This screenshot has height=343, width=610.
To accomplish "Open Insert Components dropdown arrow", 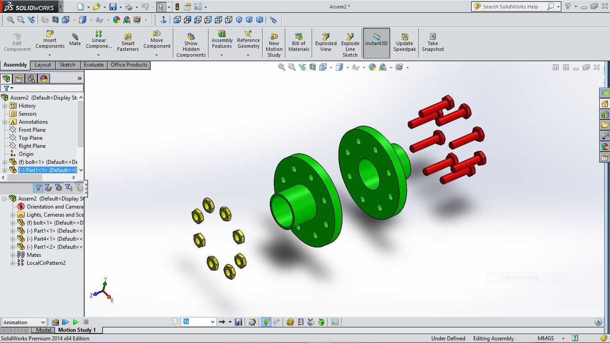I will coord(50,55).
